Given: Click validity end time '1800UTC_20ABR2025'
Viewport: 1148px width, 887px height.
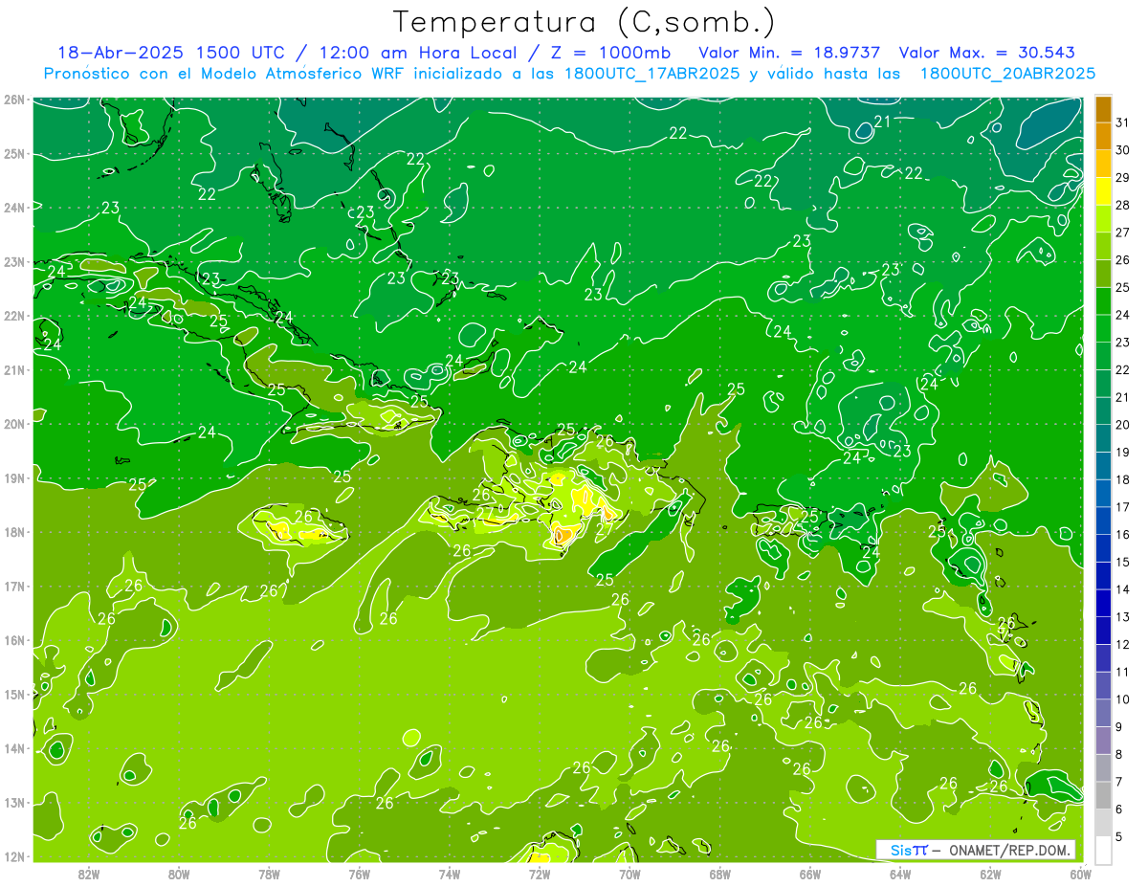Looking at the screenshot, I should click(x=1007, y=73).
